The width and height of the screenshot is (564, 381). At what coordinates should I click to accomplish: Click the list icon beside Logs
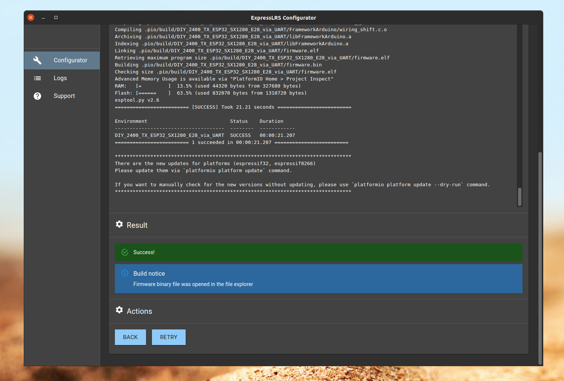point(37,78)
